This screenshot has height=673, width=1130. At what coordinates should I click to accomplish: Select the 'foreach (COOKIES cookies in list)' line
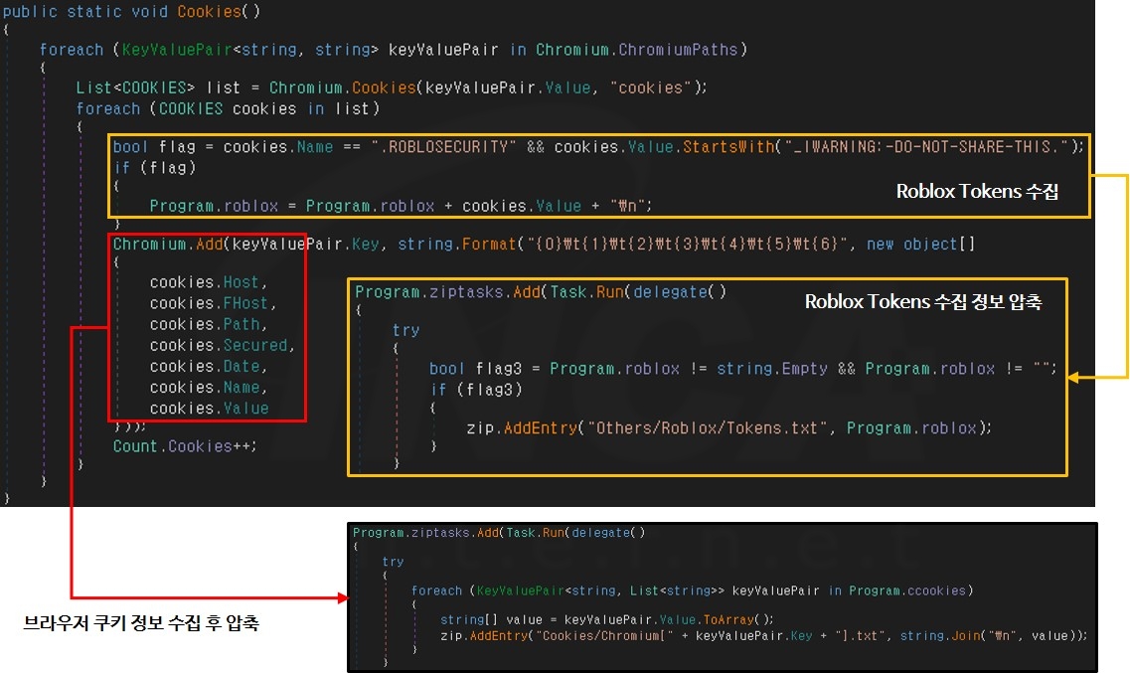[x=228, y=108]
